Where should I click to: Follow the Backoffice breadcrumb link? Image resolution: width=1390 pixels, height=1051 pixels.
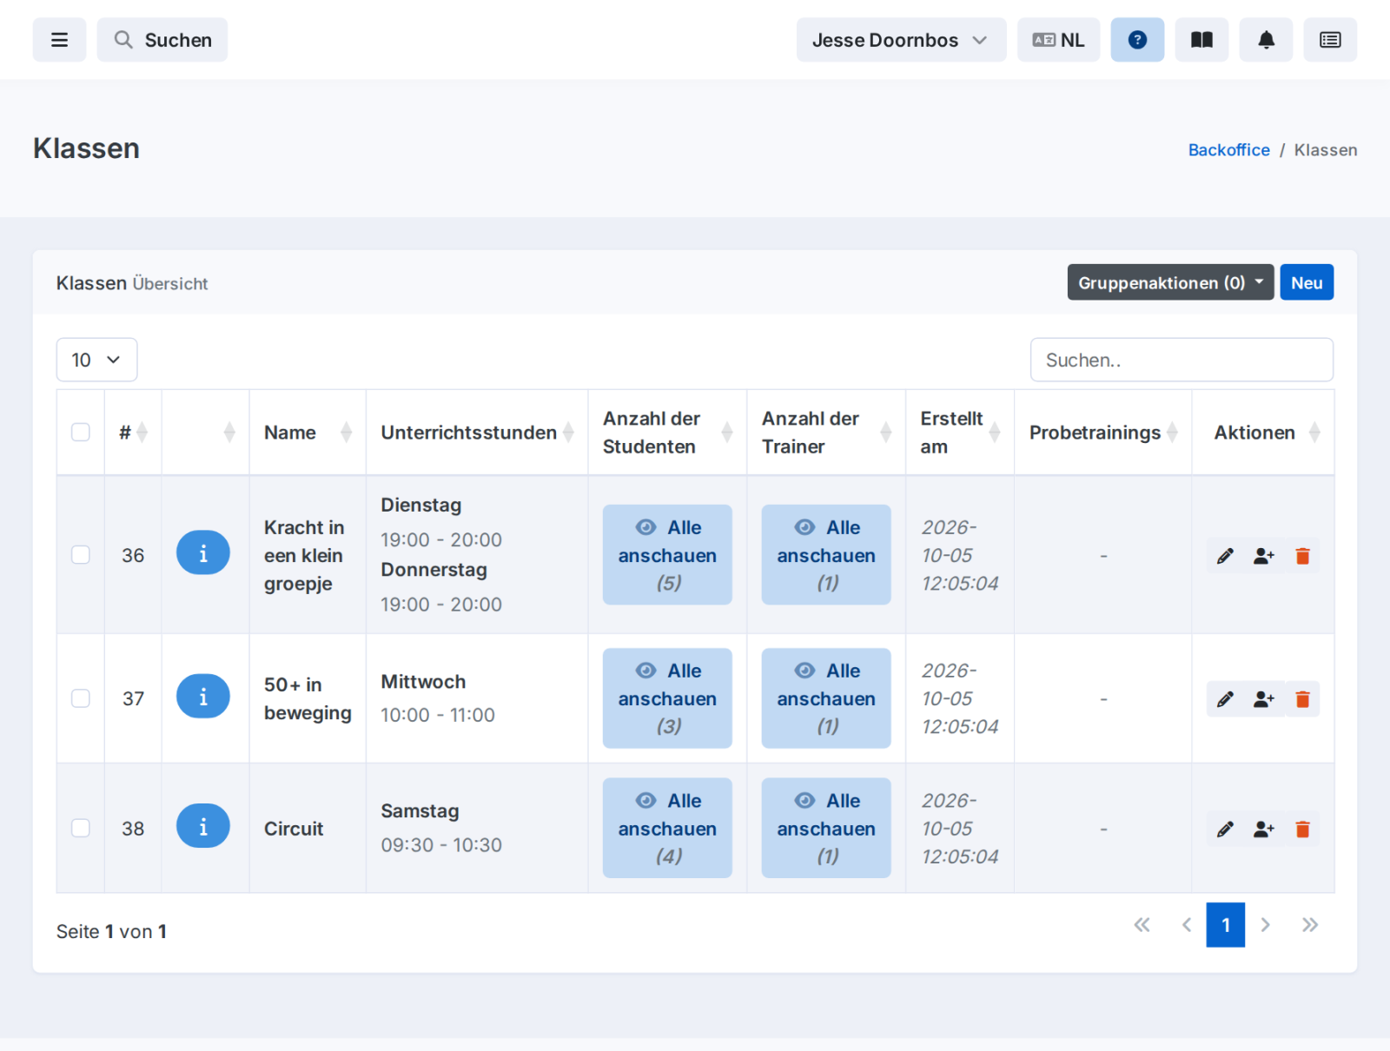click(x=1228, y=149)
